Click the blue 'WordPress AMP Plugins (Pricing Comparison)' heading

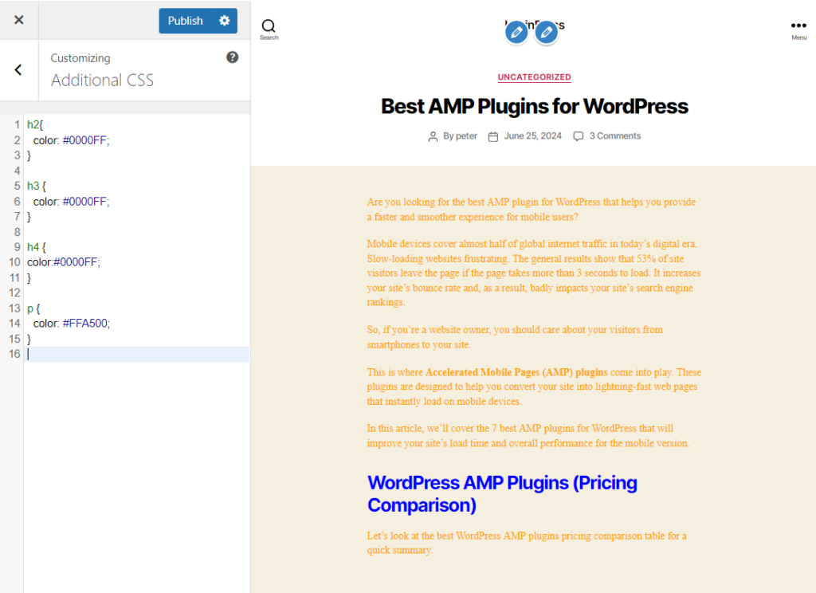coord(502,494)
